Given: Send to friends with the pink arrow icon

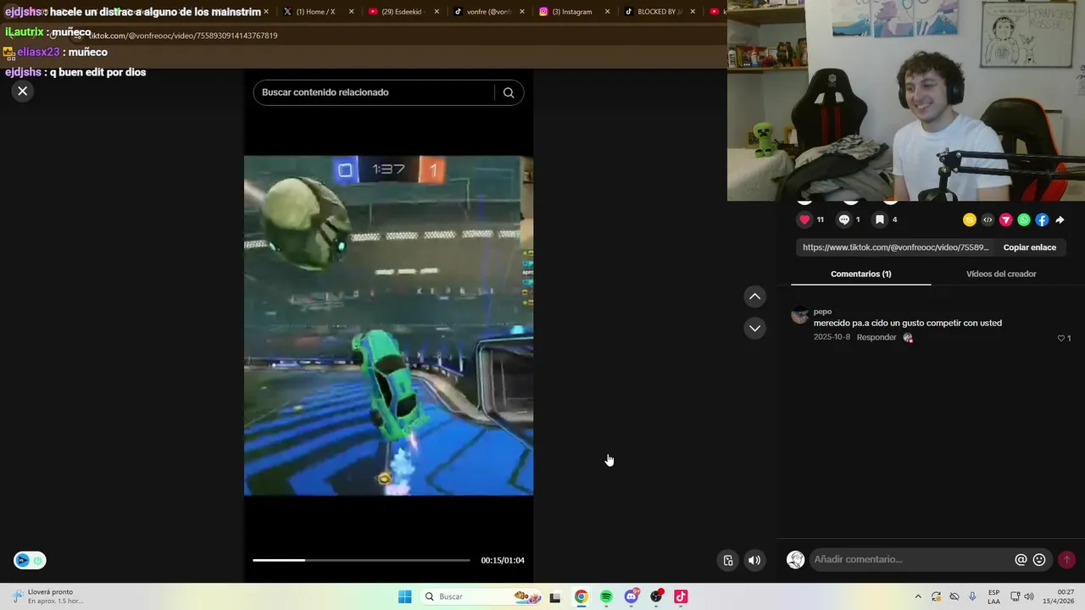Looking at the screenshot, I should coord(1006,219).
